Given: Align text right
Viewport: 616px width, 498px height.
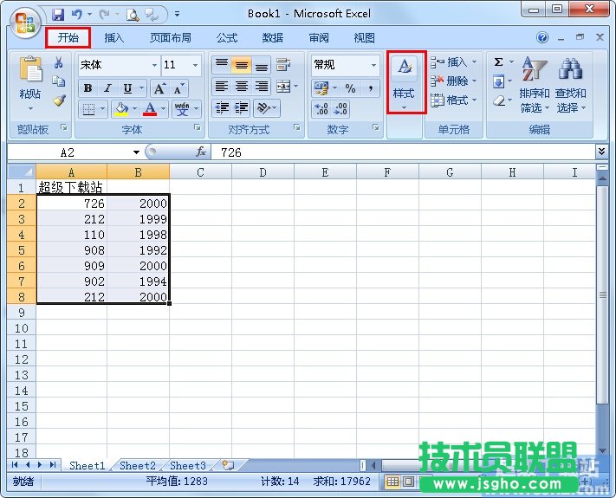Looking at the screenshot, I should point(262,87).
